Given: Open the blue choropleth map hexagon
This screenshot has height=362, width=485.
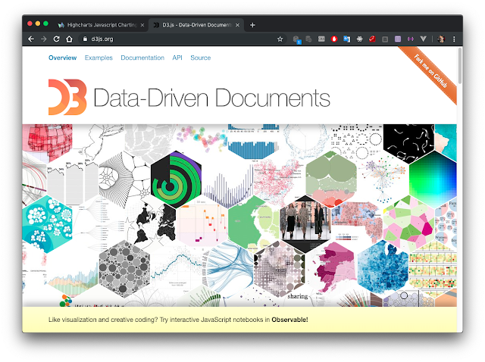Looking at the screenshot, I should pos(383,269).
